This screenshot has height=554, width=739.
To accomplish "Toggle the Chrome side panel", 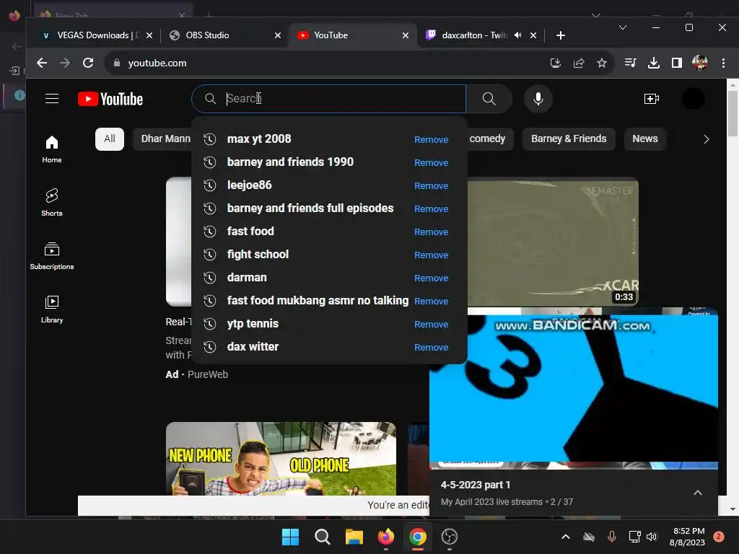I will click(x=677, y=63).
